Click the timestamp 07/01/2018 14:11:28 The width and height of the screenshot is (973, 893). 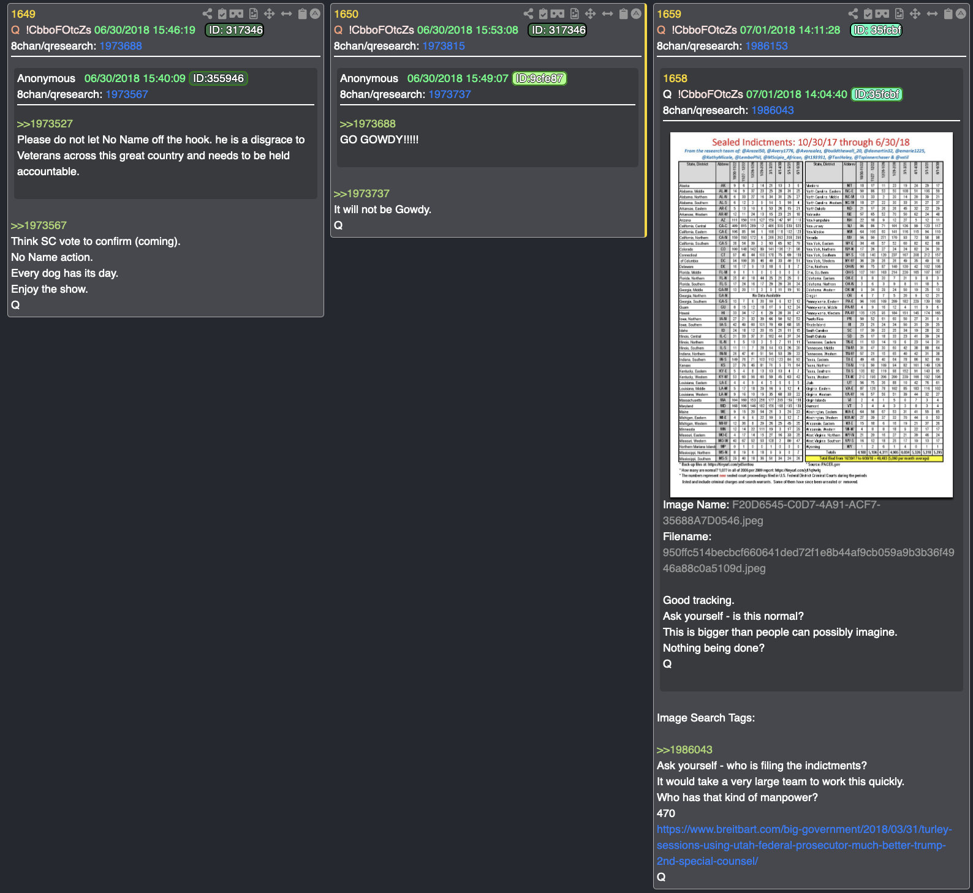[x=790, y=30]
